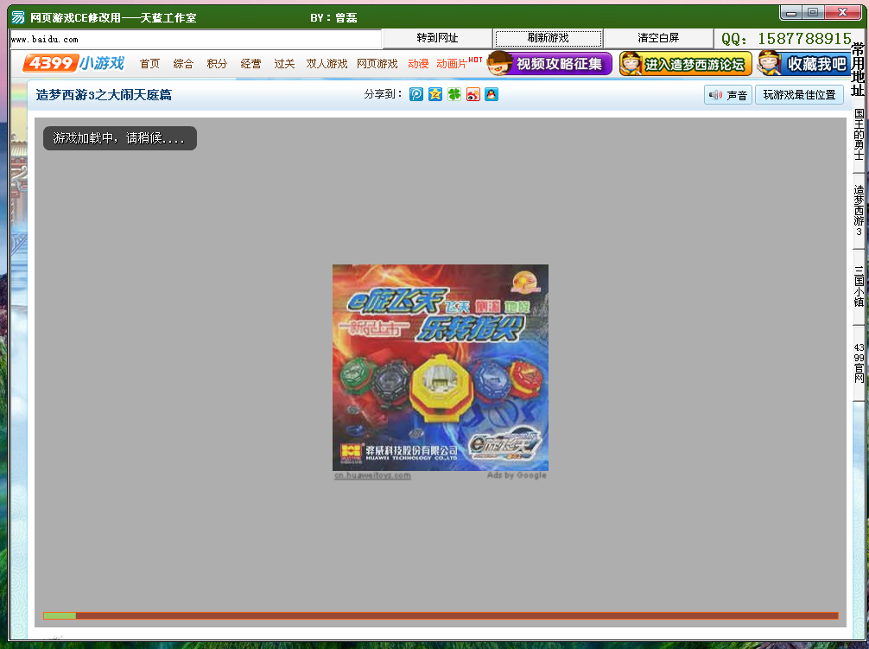Image resolution: width=869 pixels, height=649 pixels.
Task: Share to Tencent Weibo icon
Action: tap(416, 95)
